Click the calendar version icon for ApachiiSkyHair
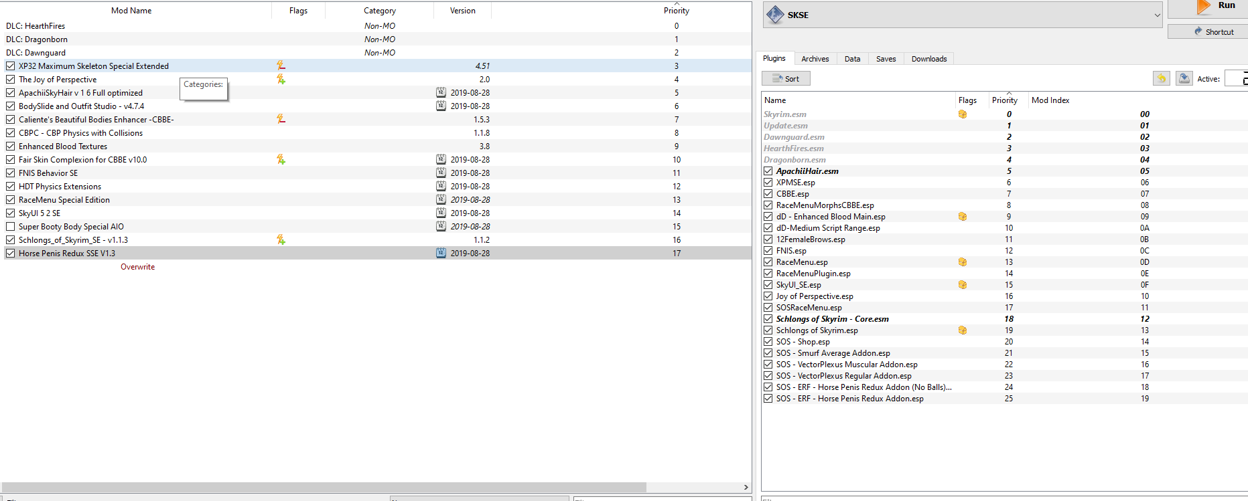Viewport: 1248px width, 501px height. click(x=441, y=92)
